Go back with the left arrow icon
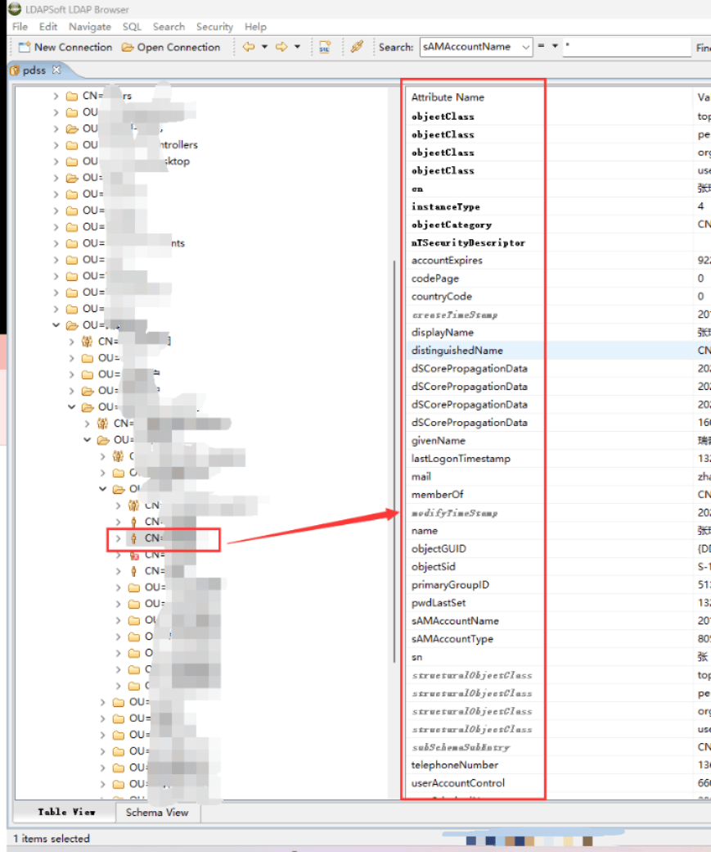The image size is (711, 852). [249, 48]
